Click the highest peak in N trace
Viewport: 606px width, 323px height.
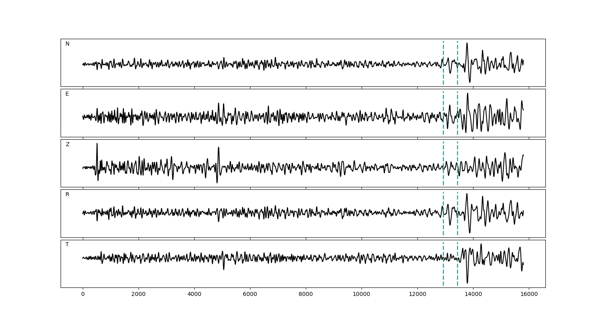(x=467, y=44)
